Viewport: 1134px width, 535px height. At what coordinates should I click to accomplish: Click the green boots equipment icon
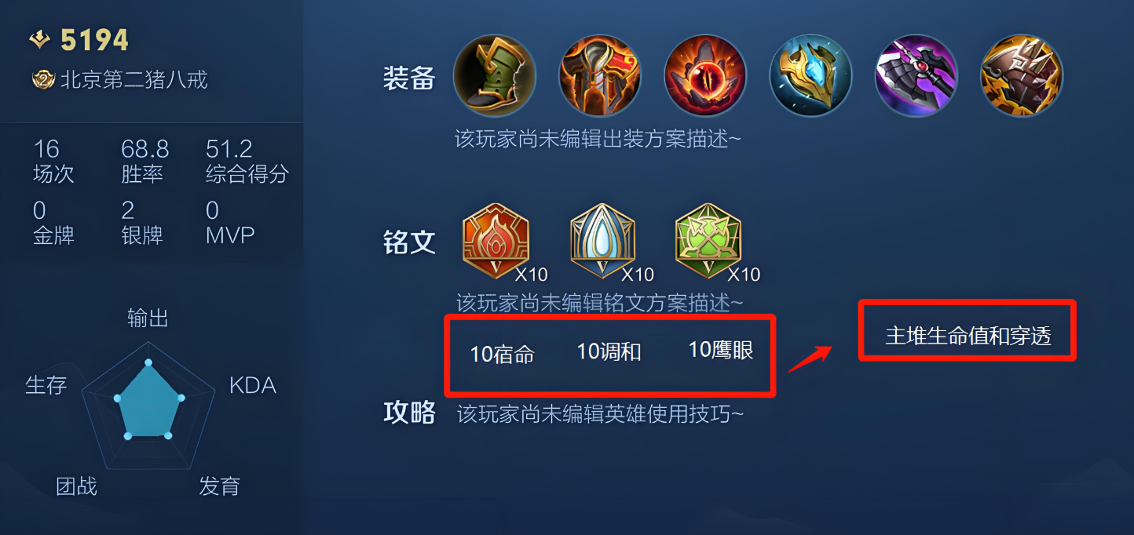point(494,75)
